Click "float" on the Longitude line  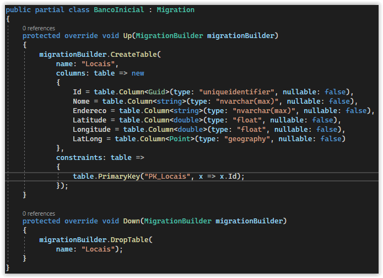pos(251,129)
